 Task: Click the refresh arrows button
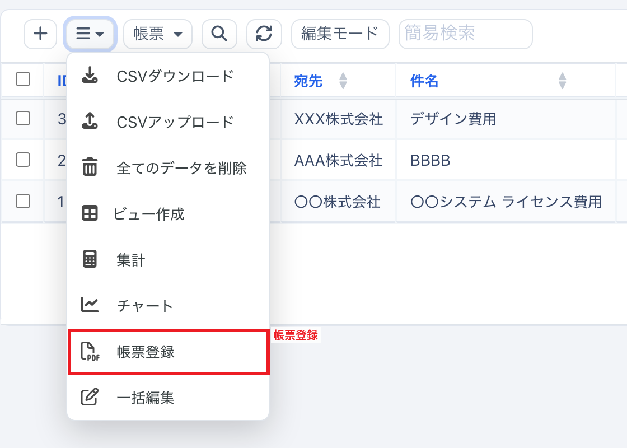pos(264,34)
